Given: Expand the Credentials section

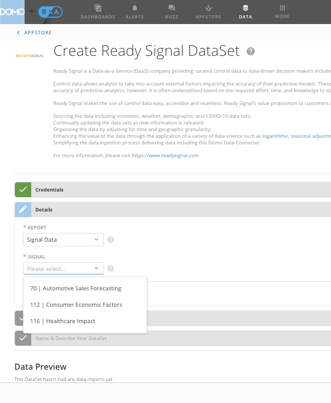Looking at the screenshot, I should [49, 190].
